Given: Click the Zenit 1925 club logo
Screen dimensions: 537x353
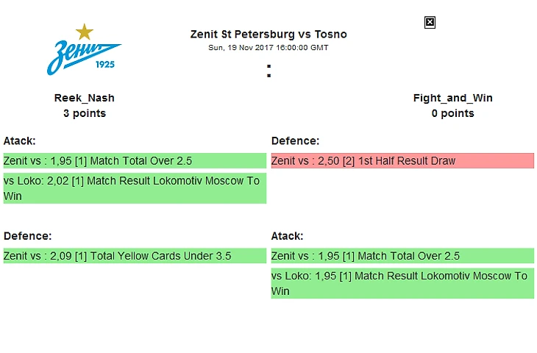Looking at the screenshot, I should (84, 53).
